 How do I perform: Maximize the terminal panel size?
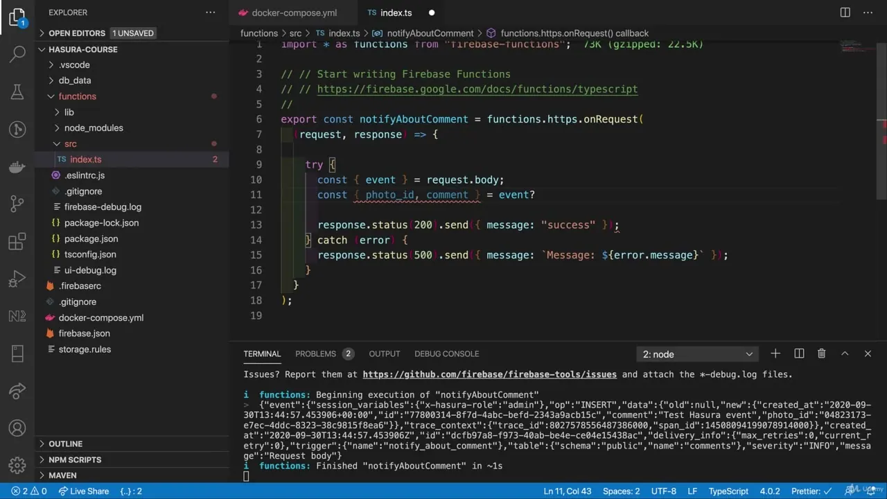click(845, 353)
